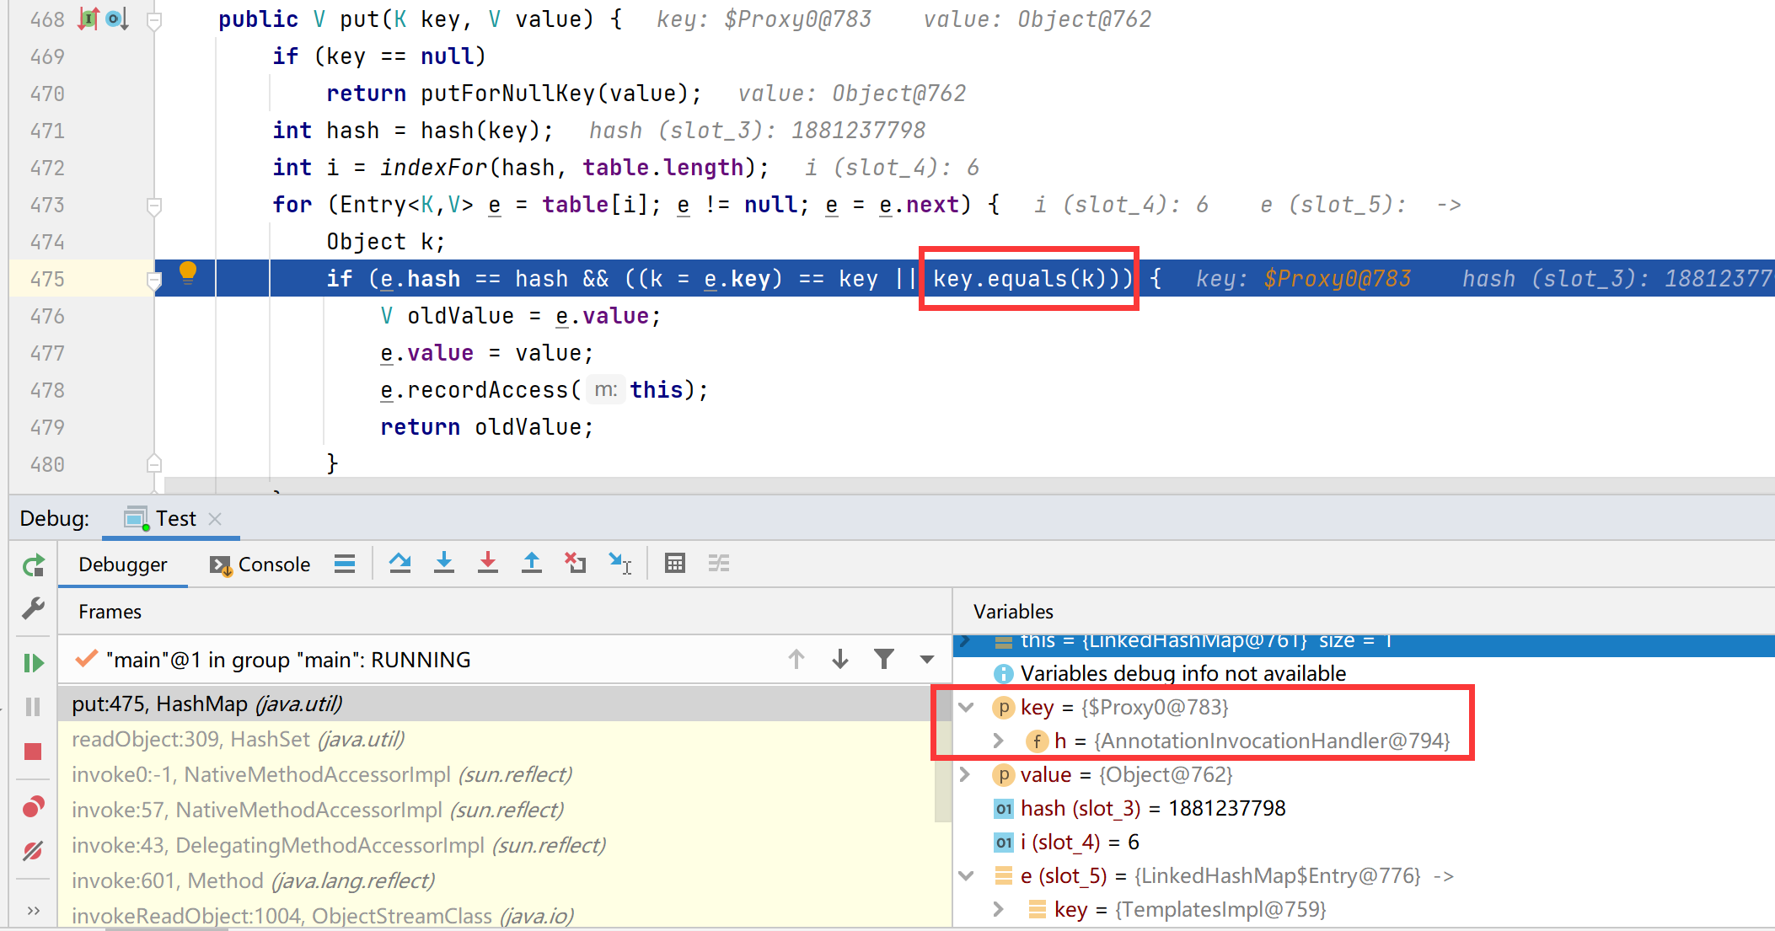Stop the debug session
Viewport: 1775px width, 931px height.
pyautogui.click(x=33, y=751)
